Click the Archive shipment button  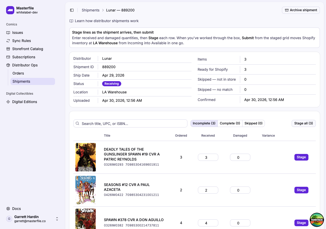click(301, 10)
